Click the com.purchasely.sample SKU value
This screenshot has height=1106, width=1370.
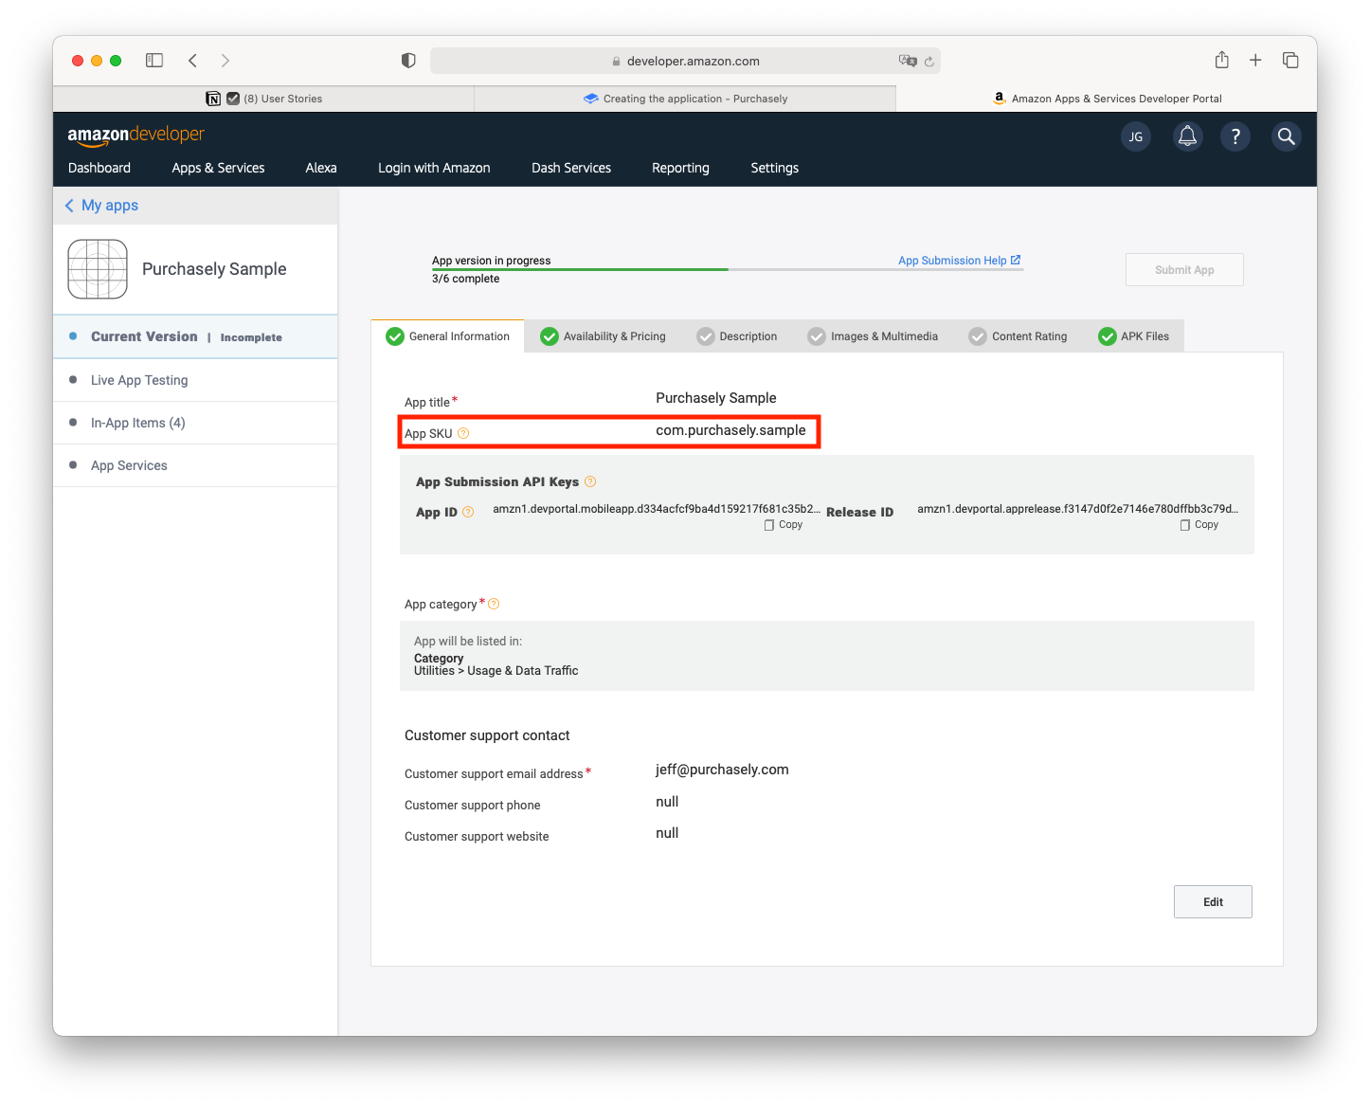point(730,430)
